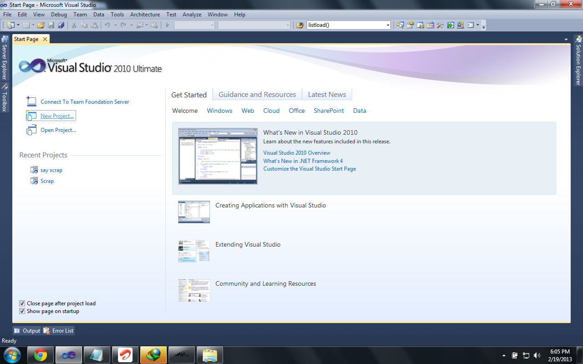The image size is (583, 364).
Task: Switch to the Guidance and Resources tab
Action: tap(257, 95)
